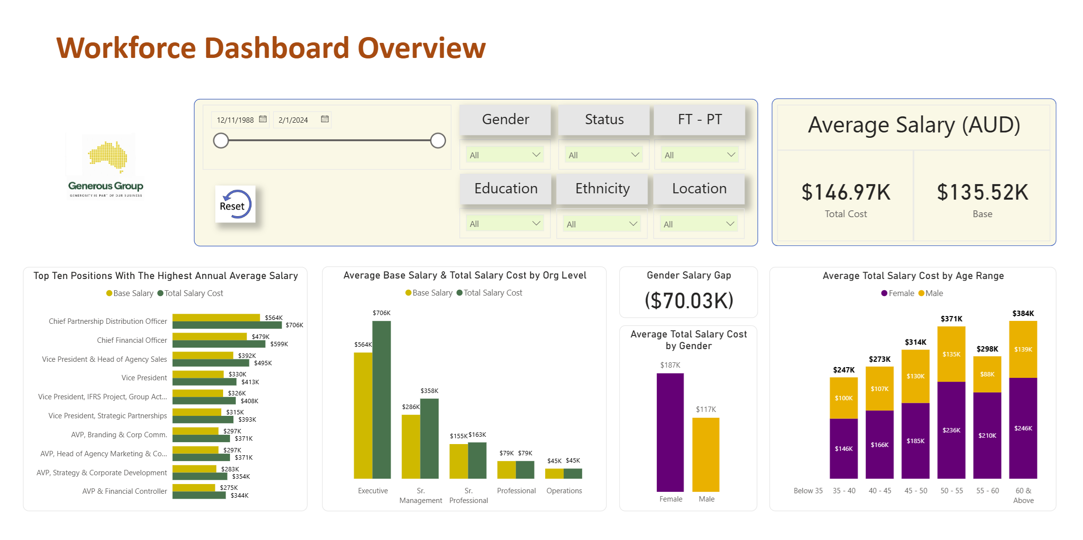Select the Male $117K bar

coord(706,455)
